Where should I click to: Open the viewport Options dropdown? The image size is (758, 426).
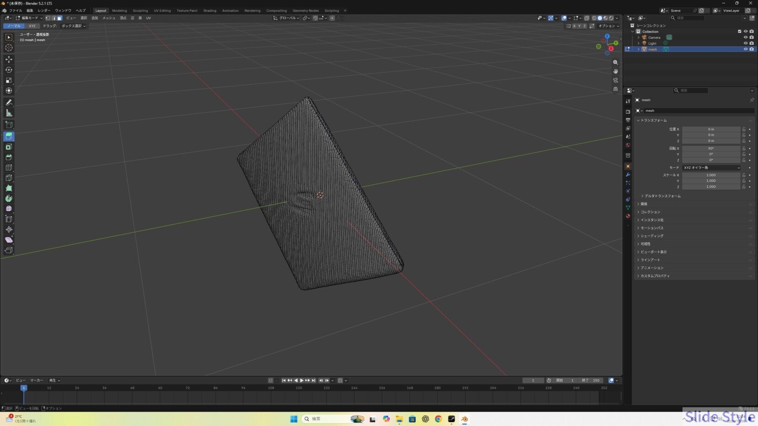click(608, 26)
